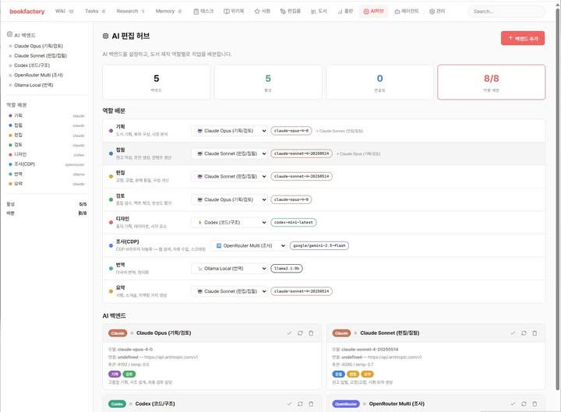Click the claude-opus-4-0 model chip in 기획 row
The height and width of the screenshot is (412, 561).
pos(291,131)
